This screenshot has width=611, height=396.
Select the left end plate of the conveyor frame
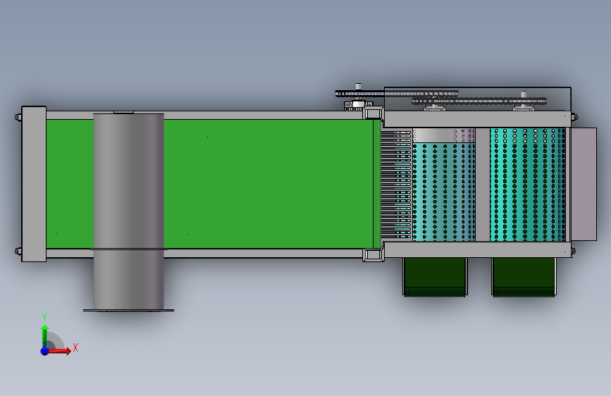tap(34, 184)
